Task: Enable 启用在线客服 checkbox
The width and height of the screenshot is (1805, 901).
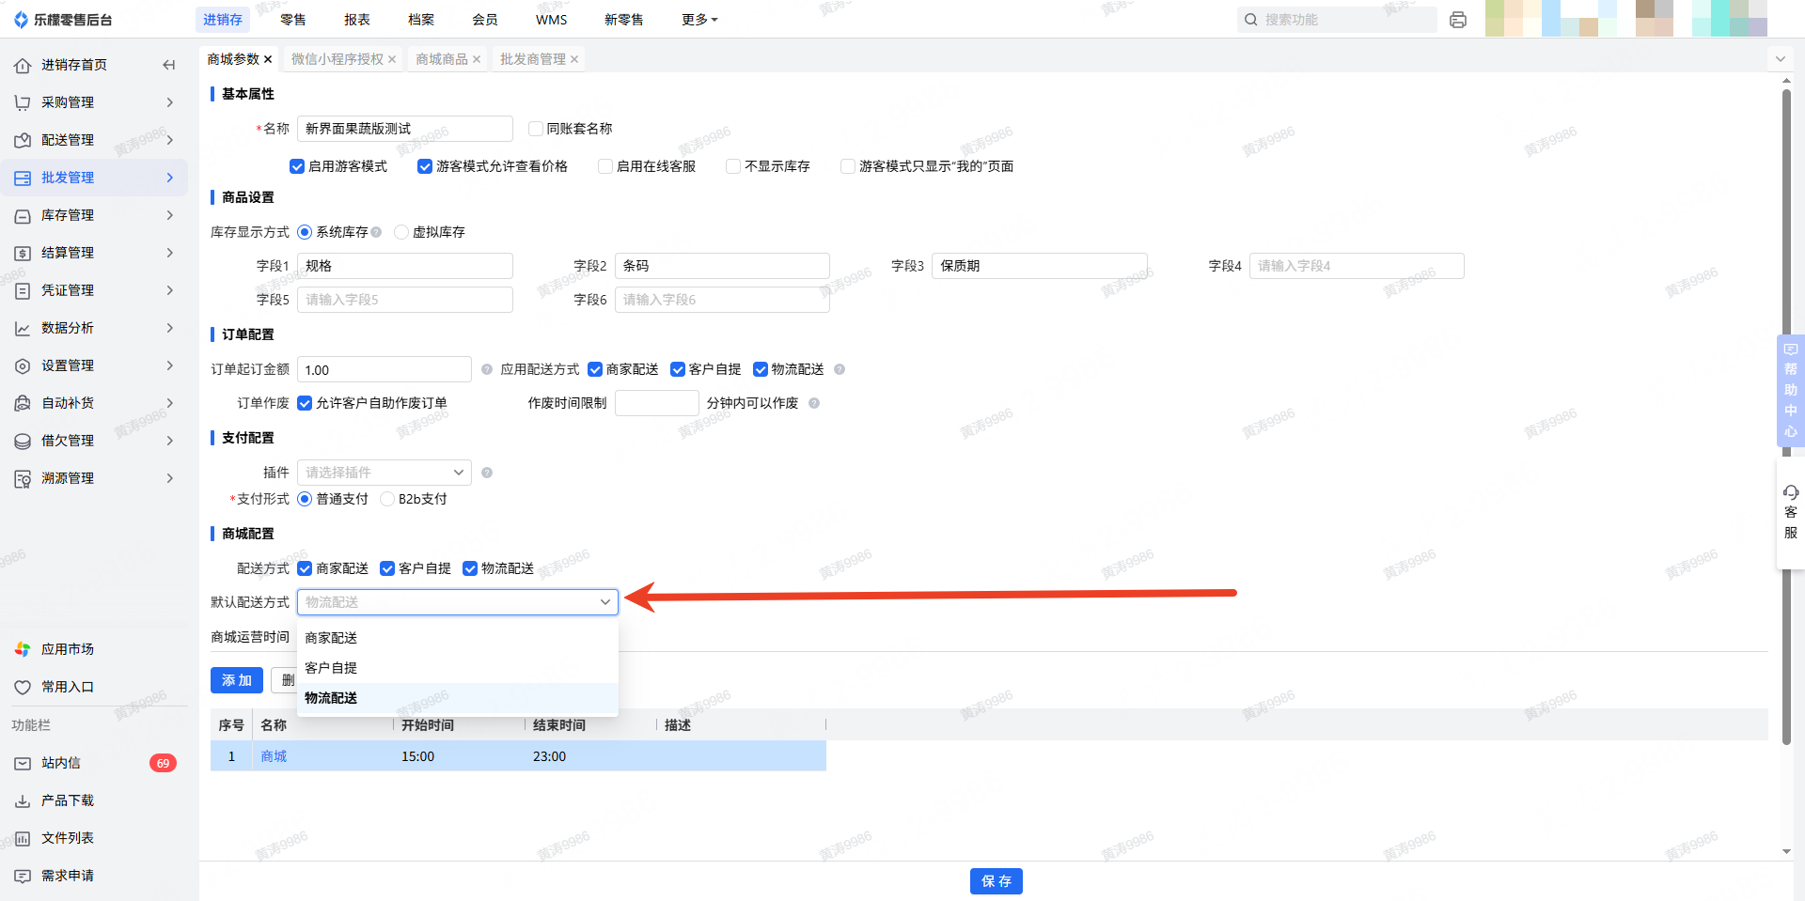Action: pos(605,166)
